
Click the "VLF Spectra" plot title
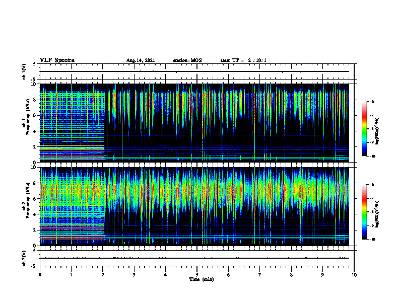pyautogui.click(x=57, y=60)
